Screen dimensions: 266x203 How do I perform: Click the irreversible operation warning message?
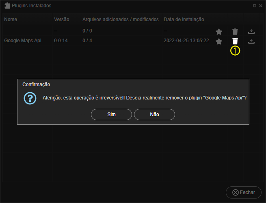point(144,98)
